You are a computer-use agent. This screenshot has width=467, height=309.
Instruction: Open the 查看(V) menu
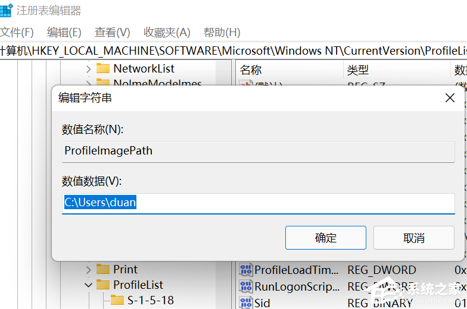coord(112,32)
